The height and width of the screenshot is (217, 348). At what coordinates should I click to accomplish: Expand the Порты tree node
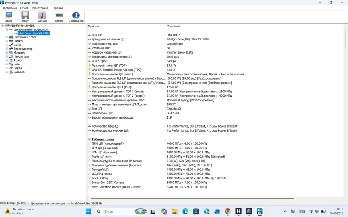coord(7,68)
